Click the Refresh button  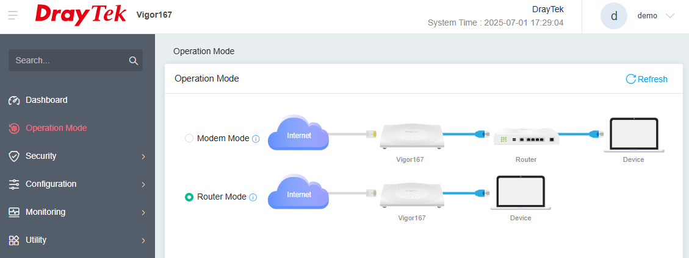pos(647,79)
